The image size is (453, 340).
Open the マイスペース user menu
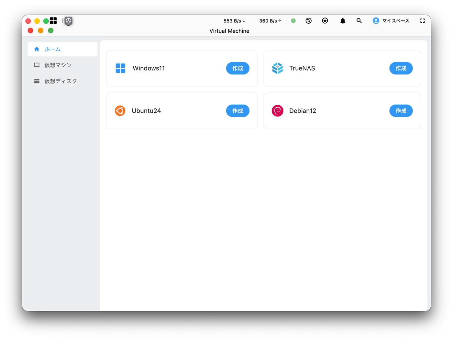pos(391,21)
